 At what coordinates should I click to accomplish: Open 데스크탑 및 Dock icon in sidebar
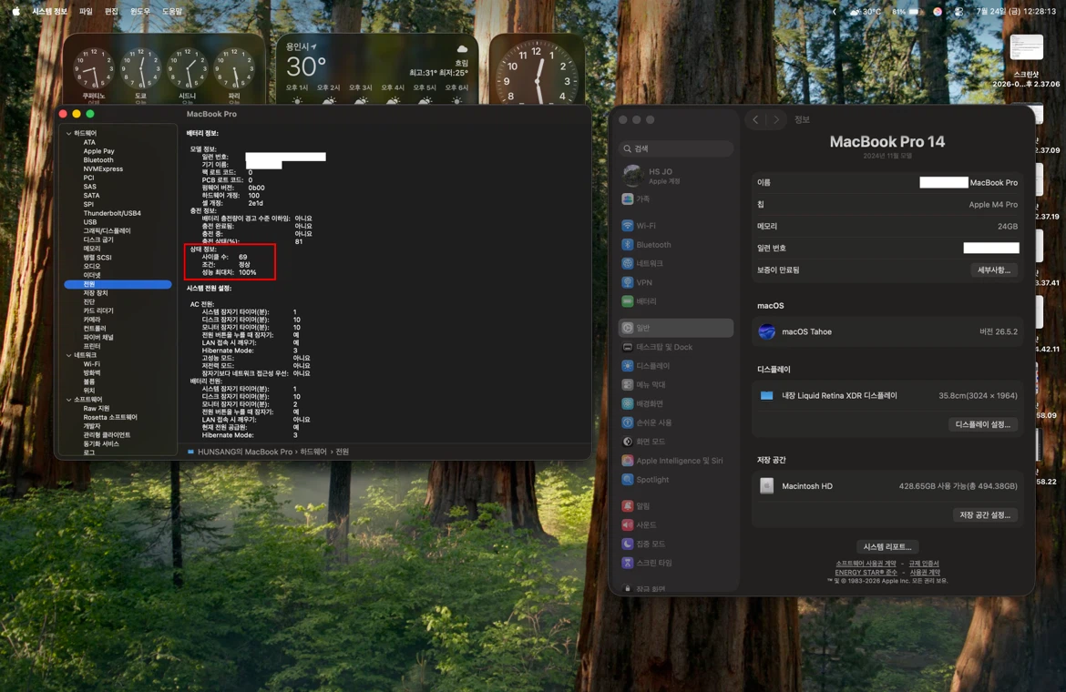(628, 347)
